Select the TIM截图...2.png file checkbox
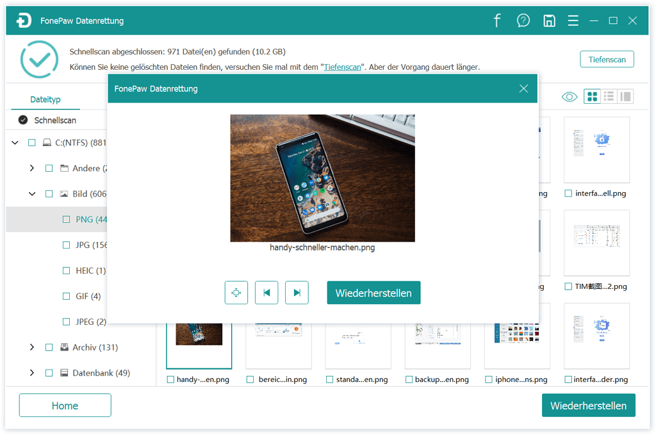Viewport: 656px width, 435px height. [568, 286]
